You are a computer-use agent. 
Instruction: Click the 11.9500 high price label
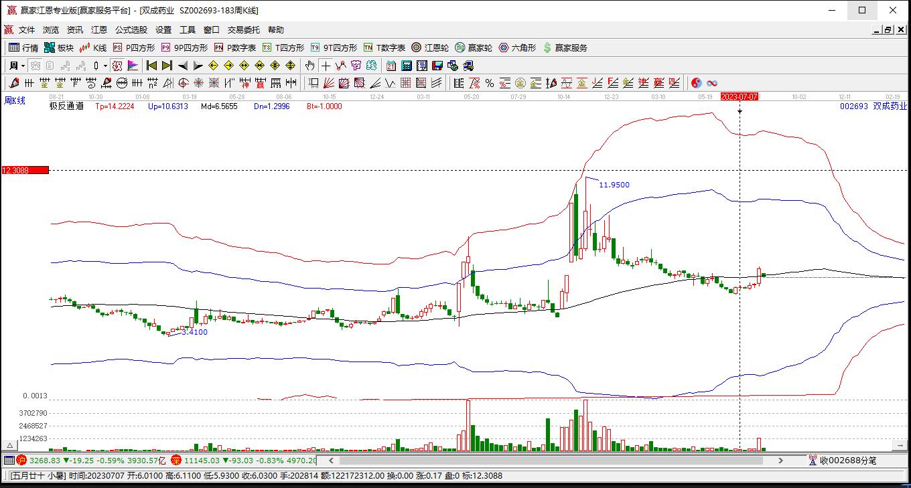pos(614,185)
